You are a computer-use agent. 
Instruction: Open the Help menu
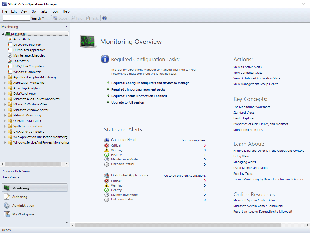click(66, 11)
